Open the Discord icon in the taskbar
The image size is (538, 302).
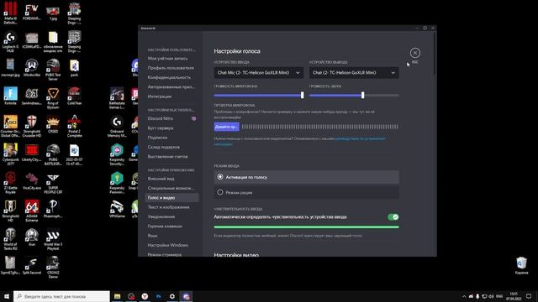click(187, 296)
